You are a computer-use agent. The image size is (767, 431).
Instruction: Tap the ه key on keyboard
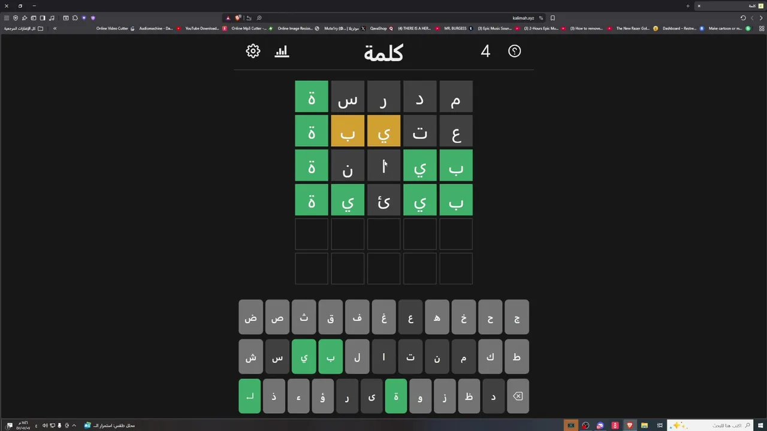(437, 317)
